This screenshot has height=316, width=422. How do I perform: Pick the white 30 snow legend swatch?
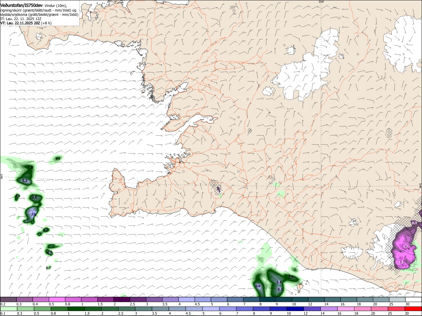413,299
